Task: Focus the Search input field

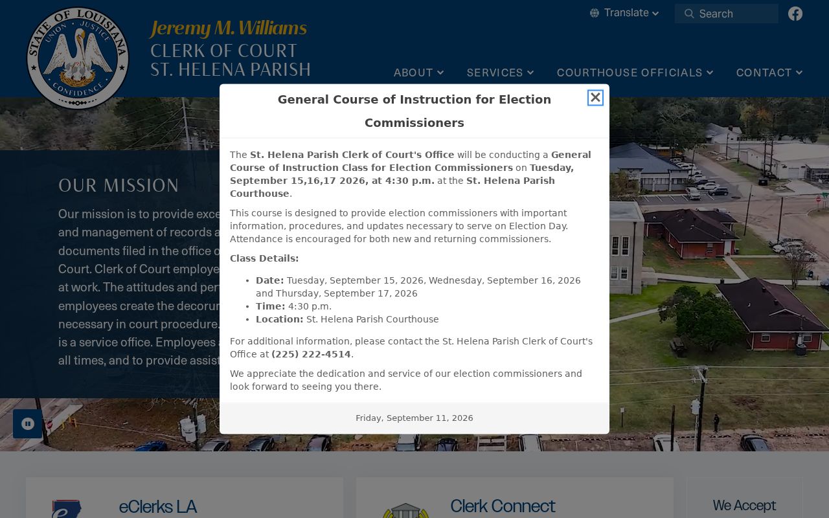Action: coord(727,14)
